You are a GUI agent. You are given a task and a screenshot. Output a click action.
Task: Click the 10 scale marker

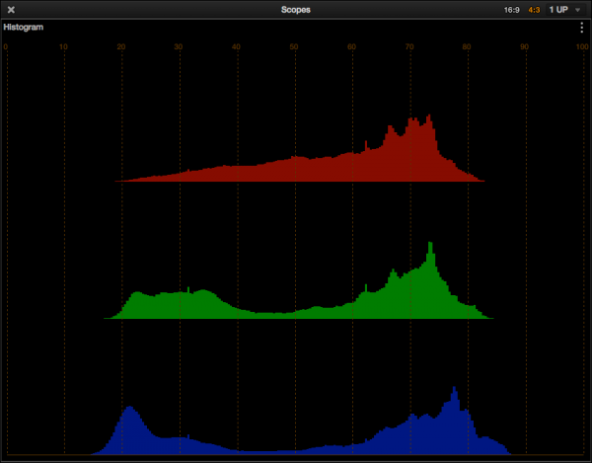(x=63, y=46)
